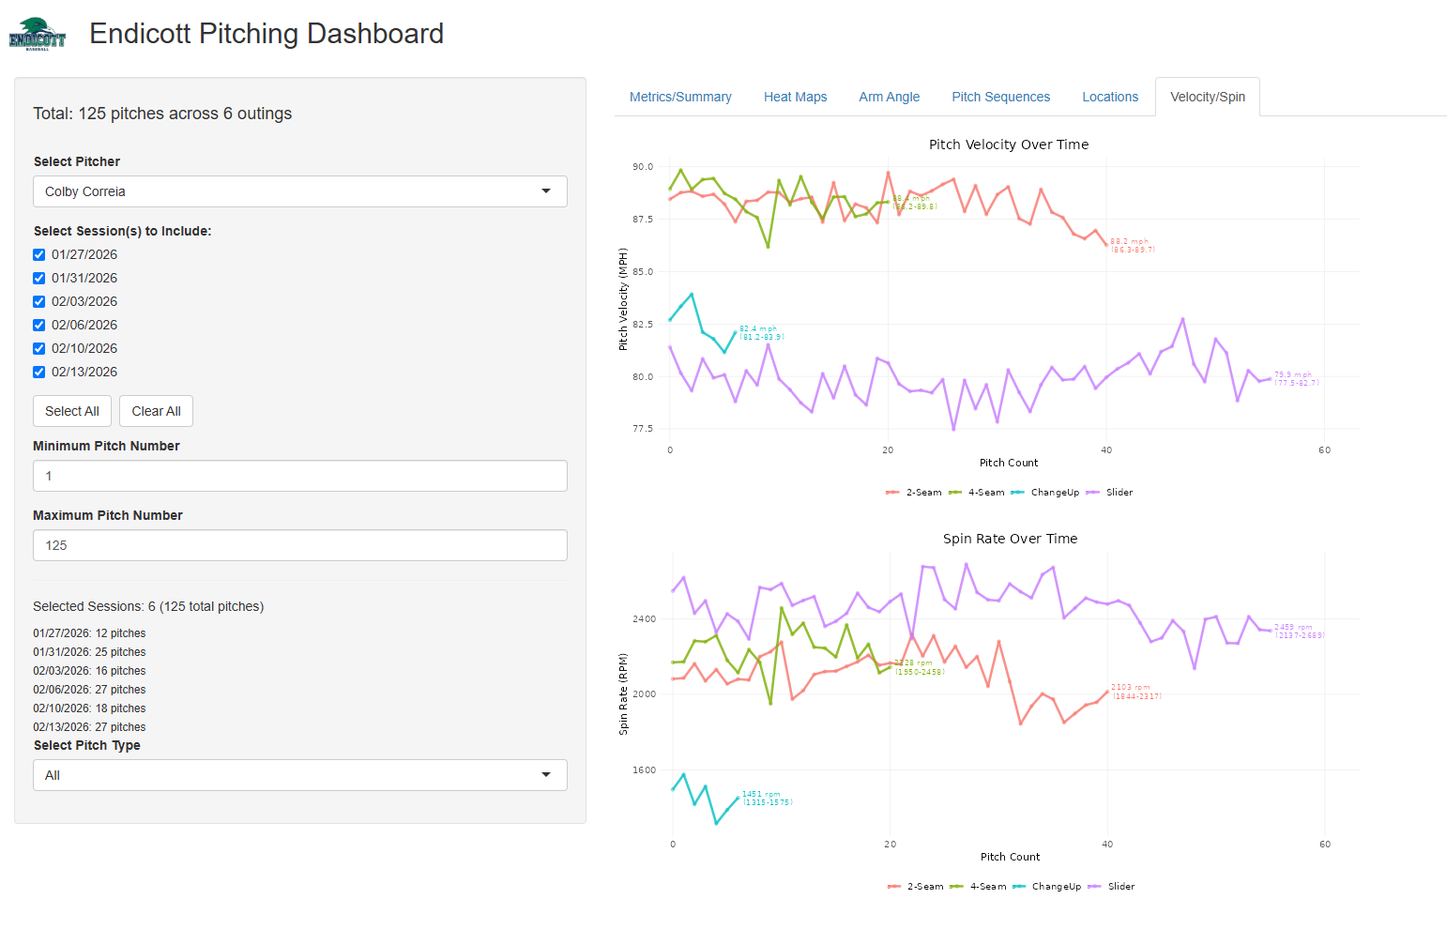Click the Endicott baseball logo
The image size is (1447, 929).
[x=38, y=34]
